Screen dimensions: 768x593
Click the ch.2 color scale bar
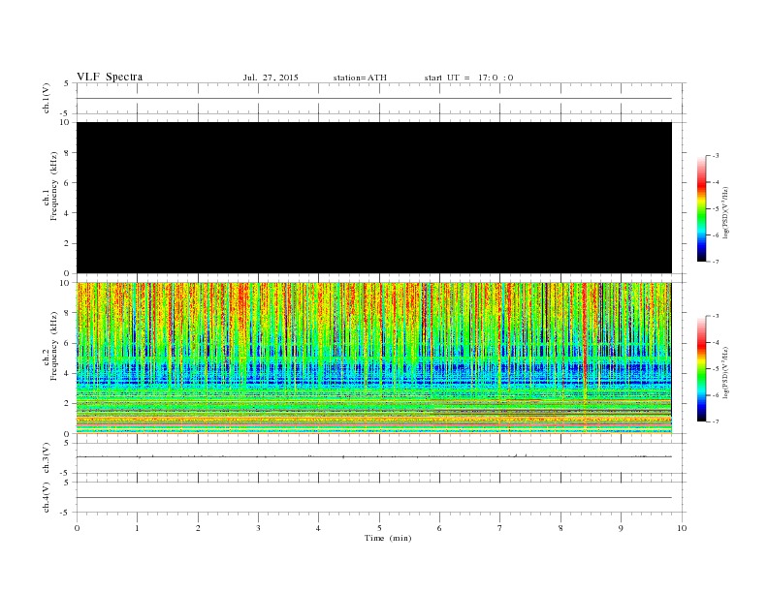point(701,368)
